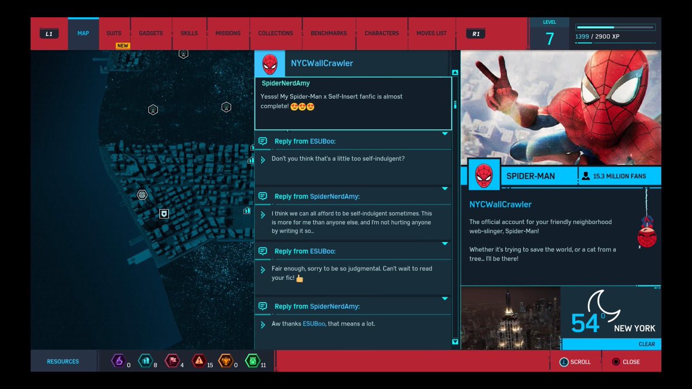Click the '15.3 MILLION FANS' text
This screenshot has width=692, height=389.
coord(620,176)
